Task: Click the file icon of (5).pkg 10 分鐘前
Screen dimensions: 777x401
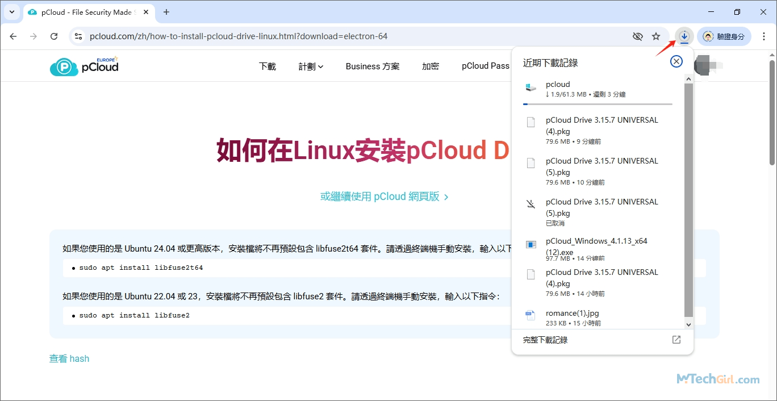Action: coord(531,163)
